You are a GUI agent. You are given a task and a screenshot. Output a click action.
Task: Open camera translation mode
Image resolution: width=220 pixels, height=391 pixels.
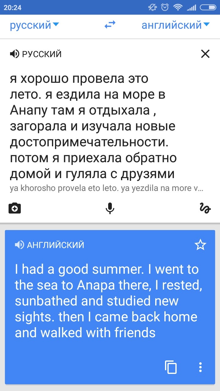(x=15, y=208)
